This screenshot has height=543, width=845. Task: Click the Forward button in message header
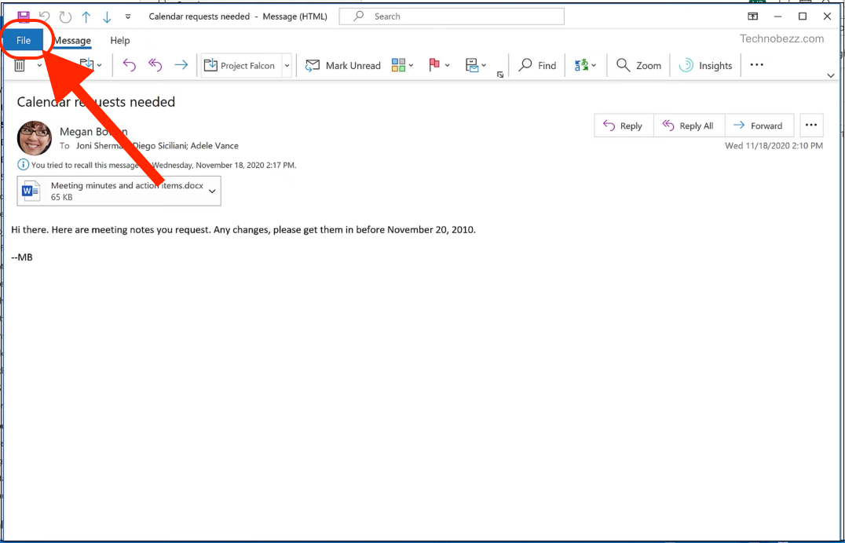coord(759,126)
